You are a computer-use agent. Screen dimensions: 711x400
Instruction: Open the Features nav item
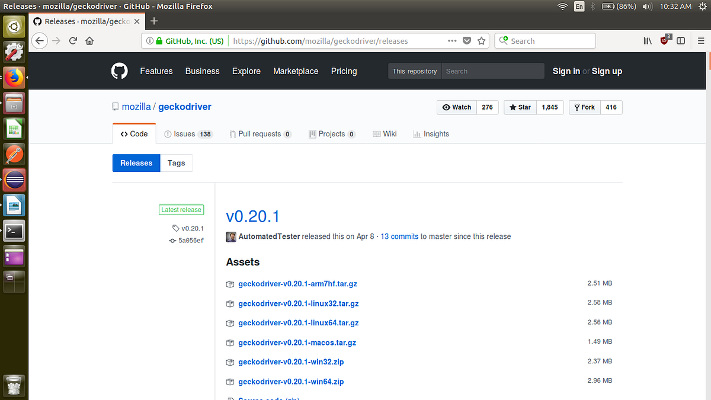(156, 71)
